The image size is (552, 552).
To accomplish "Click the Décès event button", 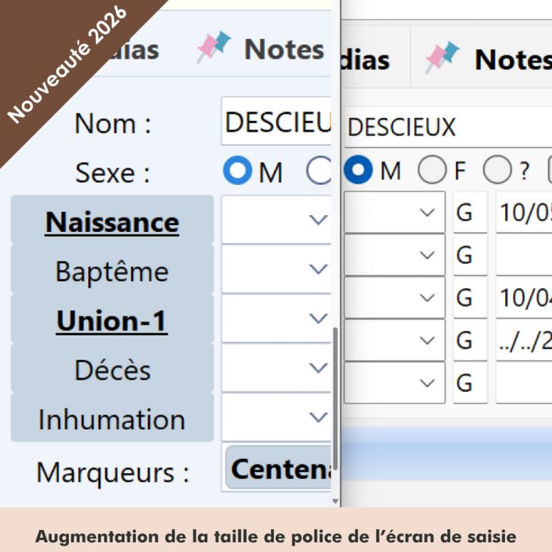I will [112, 368].
